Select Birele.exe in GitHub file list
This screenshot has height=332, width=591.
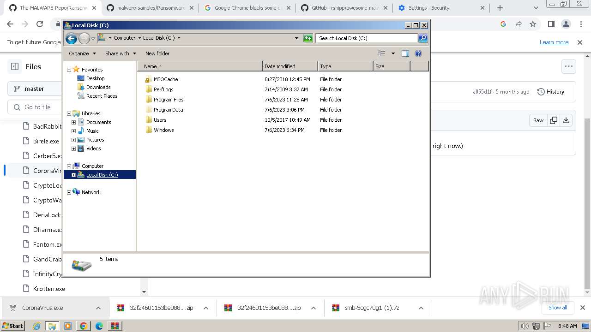point(46,141)
